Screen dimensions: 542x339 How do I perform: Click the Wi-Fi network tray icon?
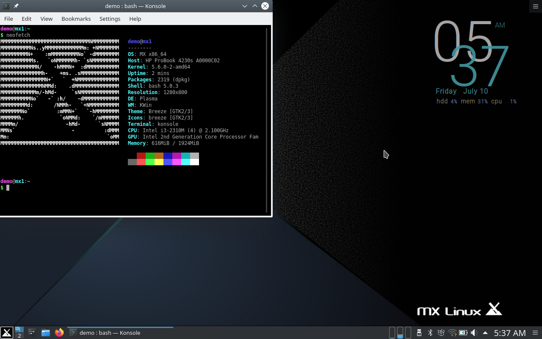click(452, 332)
